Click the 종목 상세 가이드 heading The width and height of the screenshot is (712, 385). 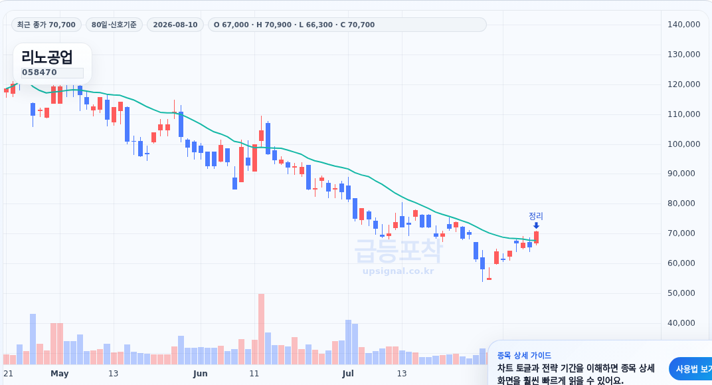coord(524,356)
